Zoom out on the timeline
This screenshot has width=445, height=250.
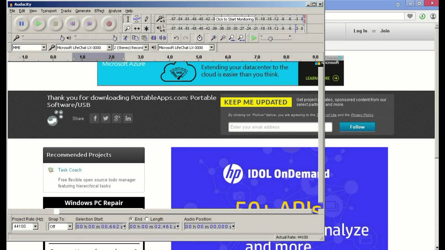(223, 38)
